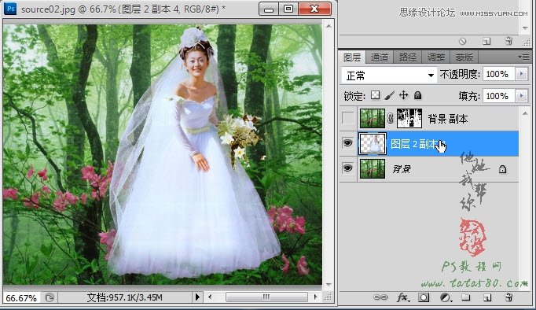The height and width of the screenshot is (310, 536).
Task: Click the status bar preview icon
Action: tap(50, 297)
